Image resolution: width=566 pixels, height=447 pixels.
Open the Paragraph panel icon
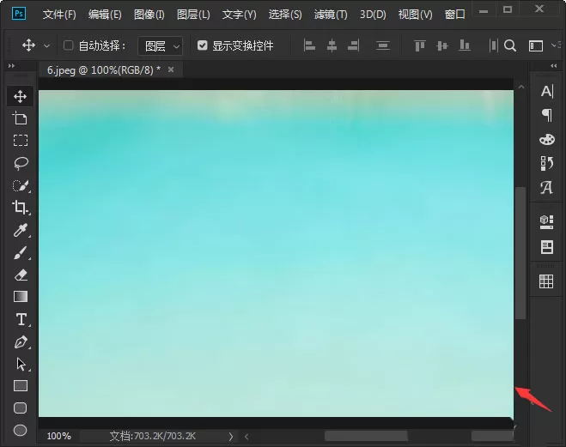547,115
